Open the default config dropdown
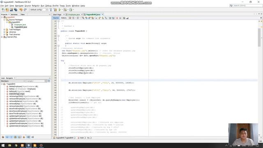Screen dimensions: 263x148 (x=39, y=10)
